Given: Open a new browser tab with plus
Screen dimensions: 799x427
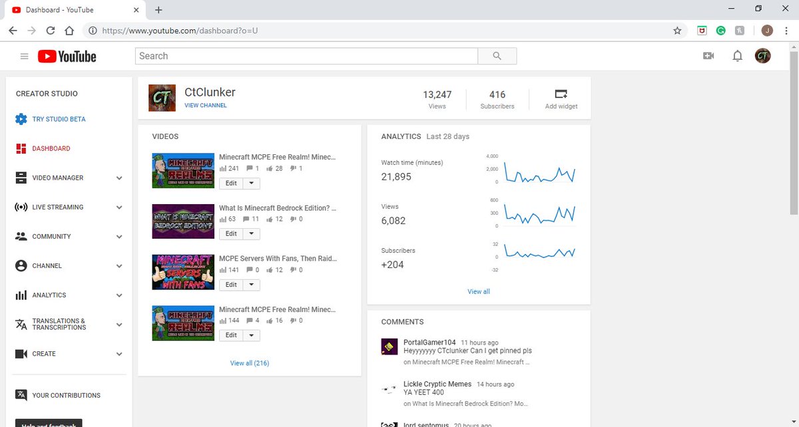Looking at the screenshot, I should click(158, 10).
